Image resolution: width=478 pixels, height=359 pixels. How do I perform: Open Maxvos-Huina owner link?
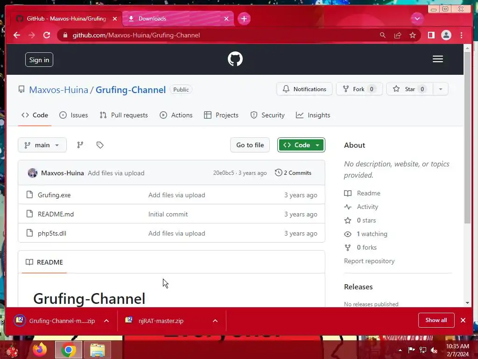(x=58, y=90)
